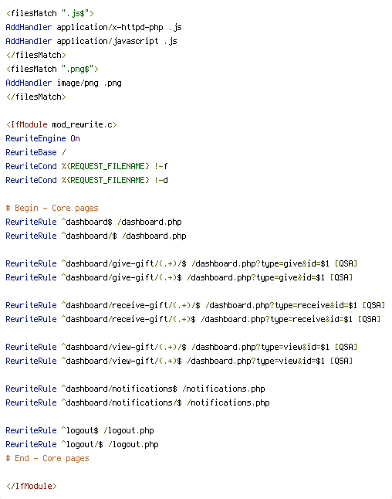Click the closing </IfModule> tag

[x=32, y=487]
